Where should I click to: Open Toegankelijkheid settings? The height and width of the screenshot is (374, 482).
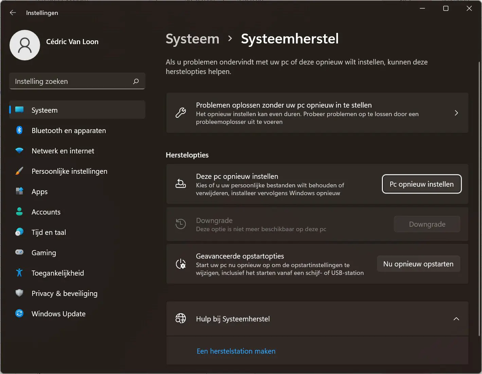77,273
